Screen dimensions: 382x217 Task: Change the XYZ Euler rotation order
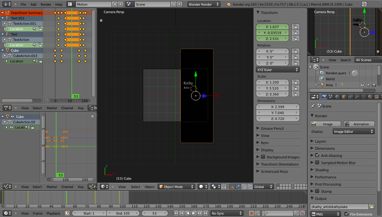coord(277,70)
